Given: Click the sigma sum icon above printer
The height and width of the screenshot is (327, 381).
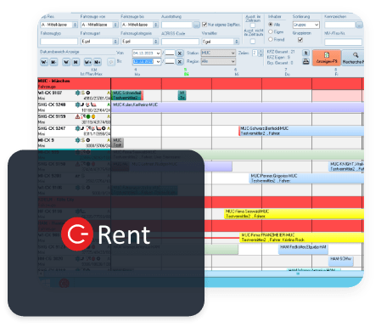Looking at the screenshot, I should point(305,53).
